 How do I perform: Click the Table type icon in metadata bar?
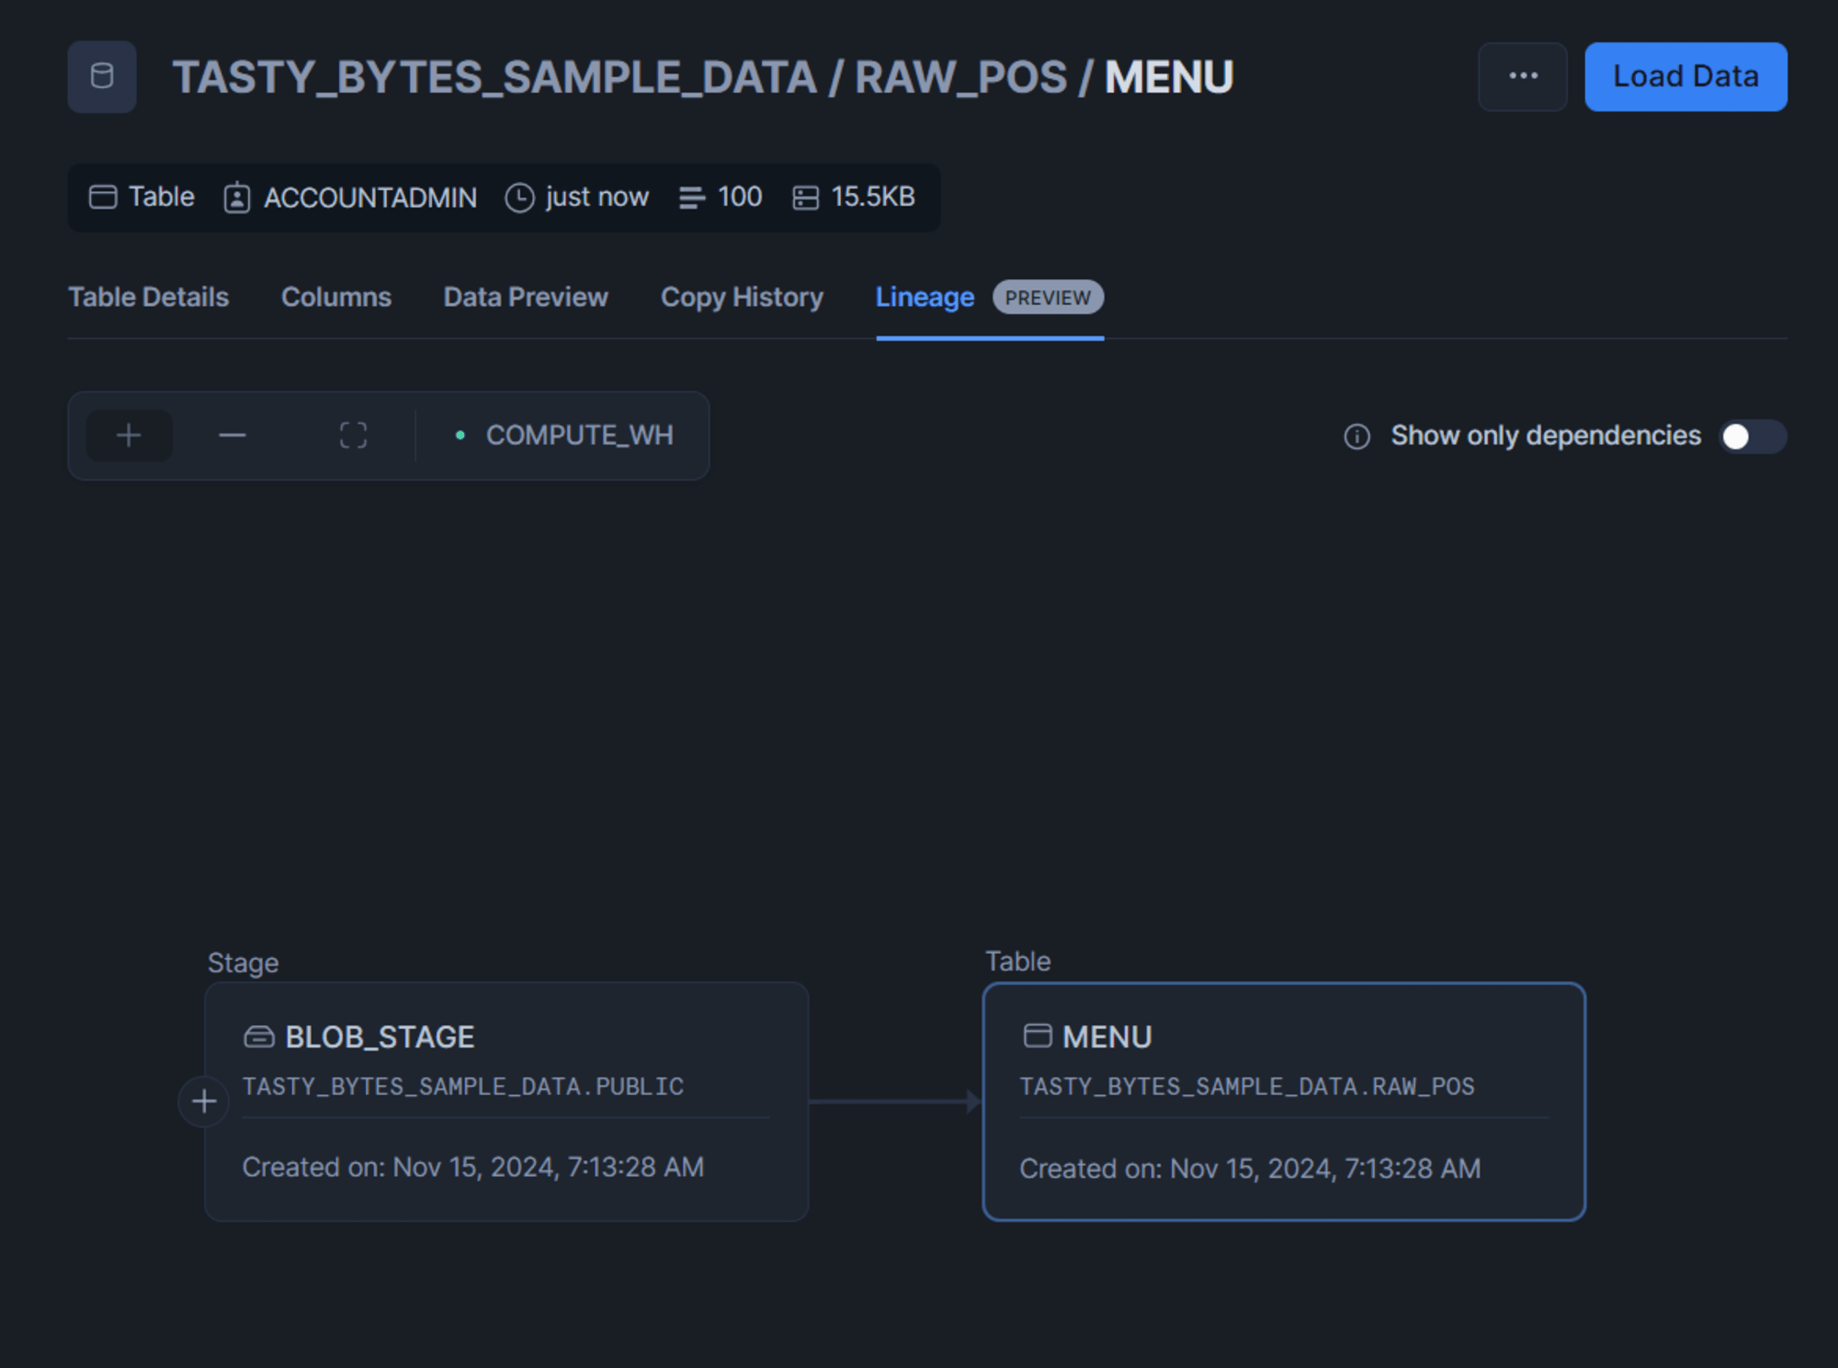tap(105, 197)
